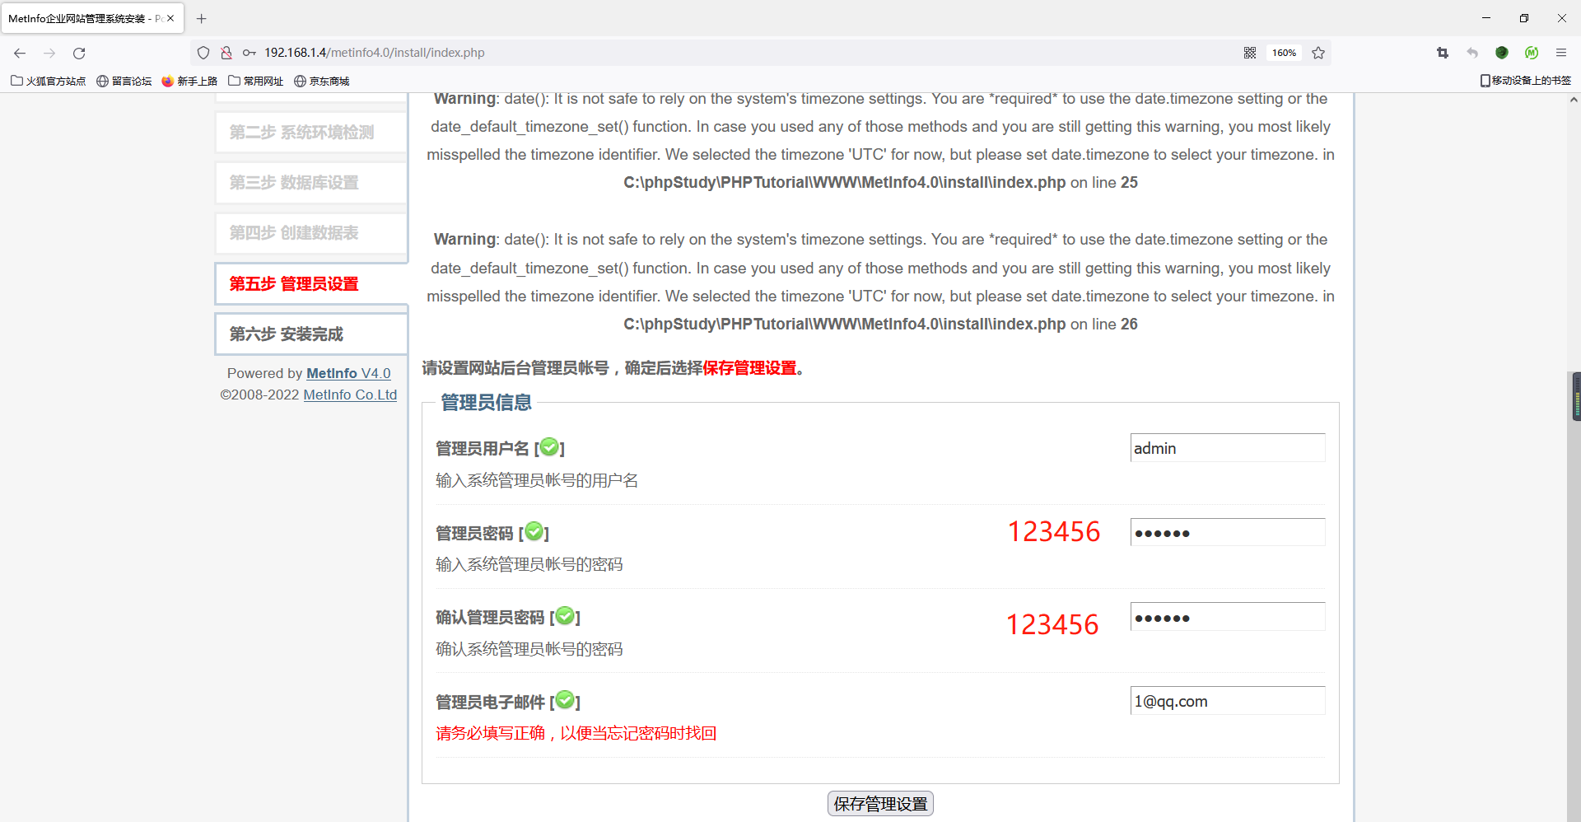Click the insecure connection lock icon
Viewport: 1581px width, 822px height.
(x=226, y=53)
